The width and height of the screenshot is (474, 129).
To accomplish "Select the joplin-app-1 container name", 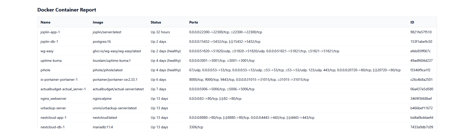I will pos(50,32).
